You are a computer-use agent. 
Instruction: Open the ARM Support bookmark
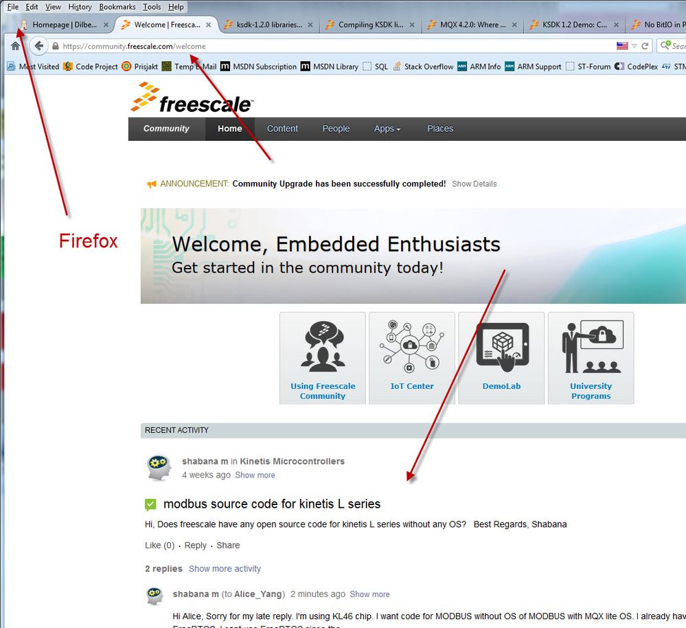pos(533,67)
